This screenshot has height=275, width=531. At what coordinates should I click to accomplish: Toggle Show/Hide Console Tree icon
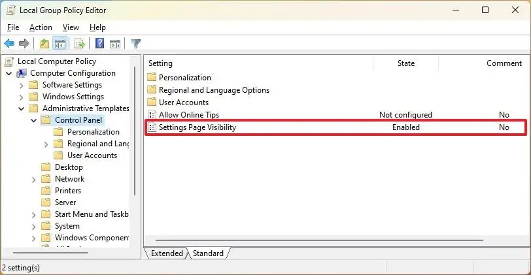(x=60, y=43)
